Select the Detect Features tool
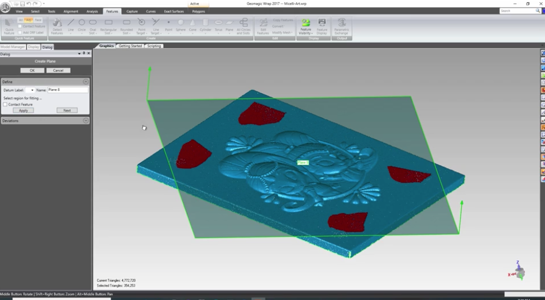Screen dimensions: 545x300 click(57, 26)
